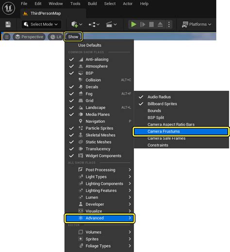230x252 pixels.
Task: Expand Post Processing submenu
Action: click(x=99, y=170)
